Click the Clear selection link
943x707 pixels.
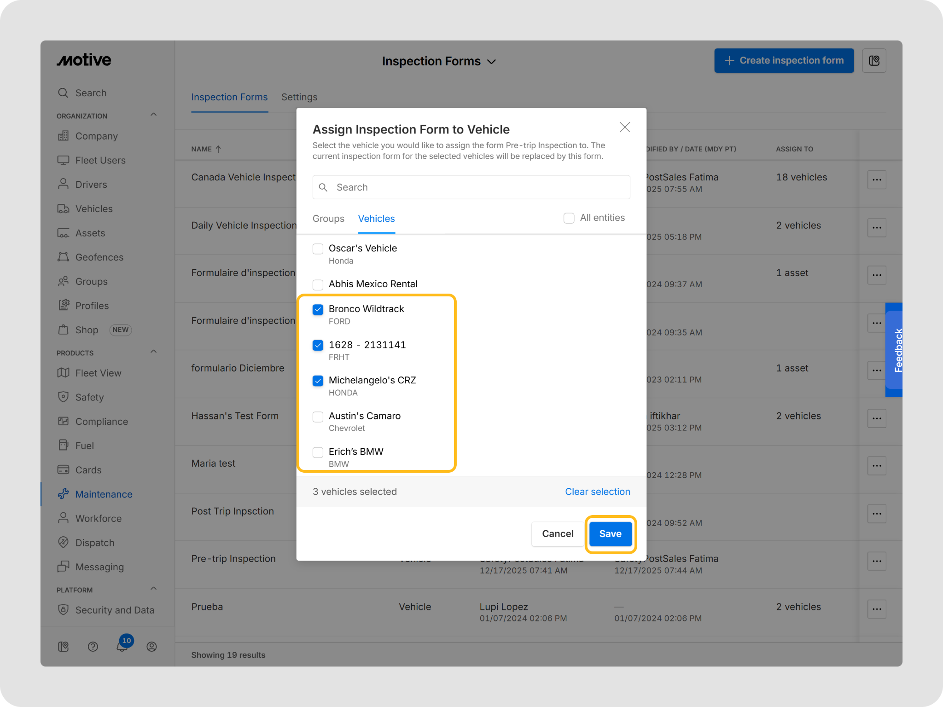597,492
